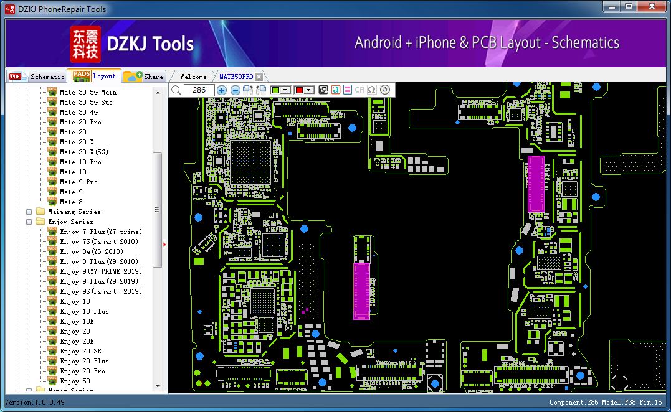The height and width of the screenshot is (412, 671).
Task: Open Mate 10 Pro layout
Action: click(x=80, y=162)
